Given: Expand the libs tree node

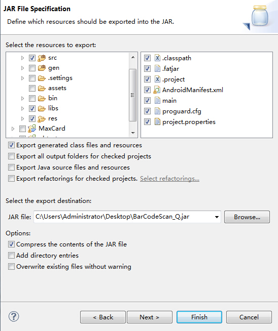Looking at the screenshot, I should [x=22, y=108].
